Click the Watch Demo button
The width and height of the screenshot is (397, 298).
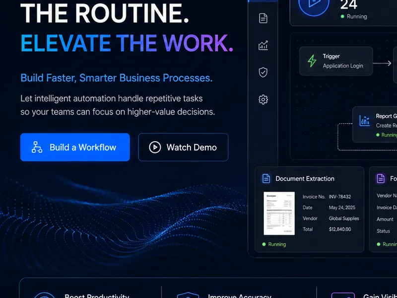pos(183,147)
